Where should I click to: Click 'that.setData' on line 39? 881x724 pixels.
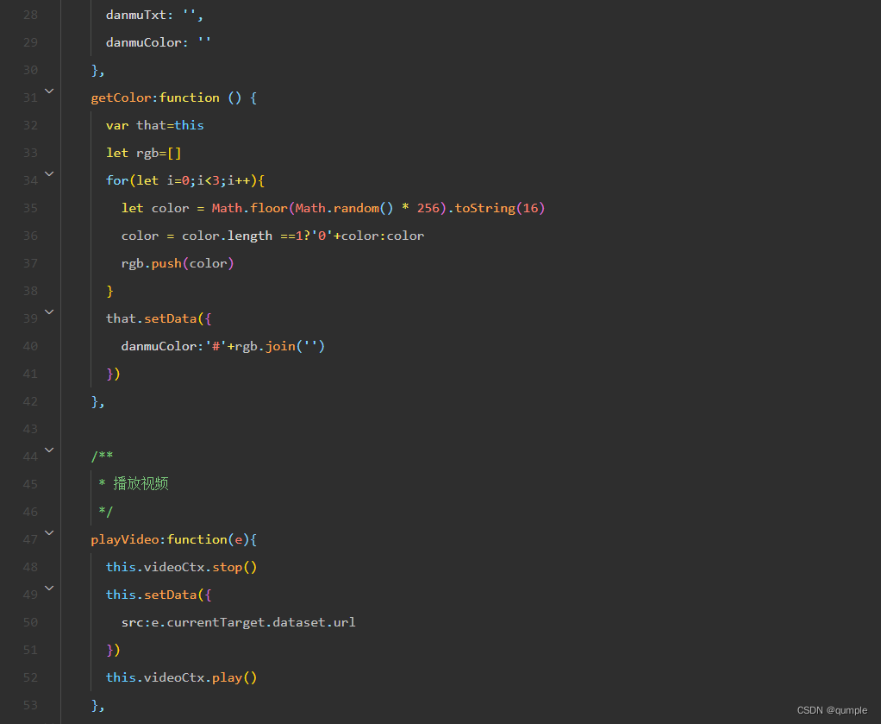click(151, 318)
